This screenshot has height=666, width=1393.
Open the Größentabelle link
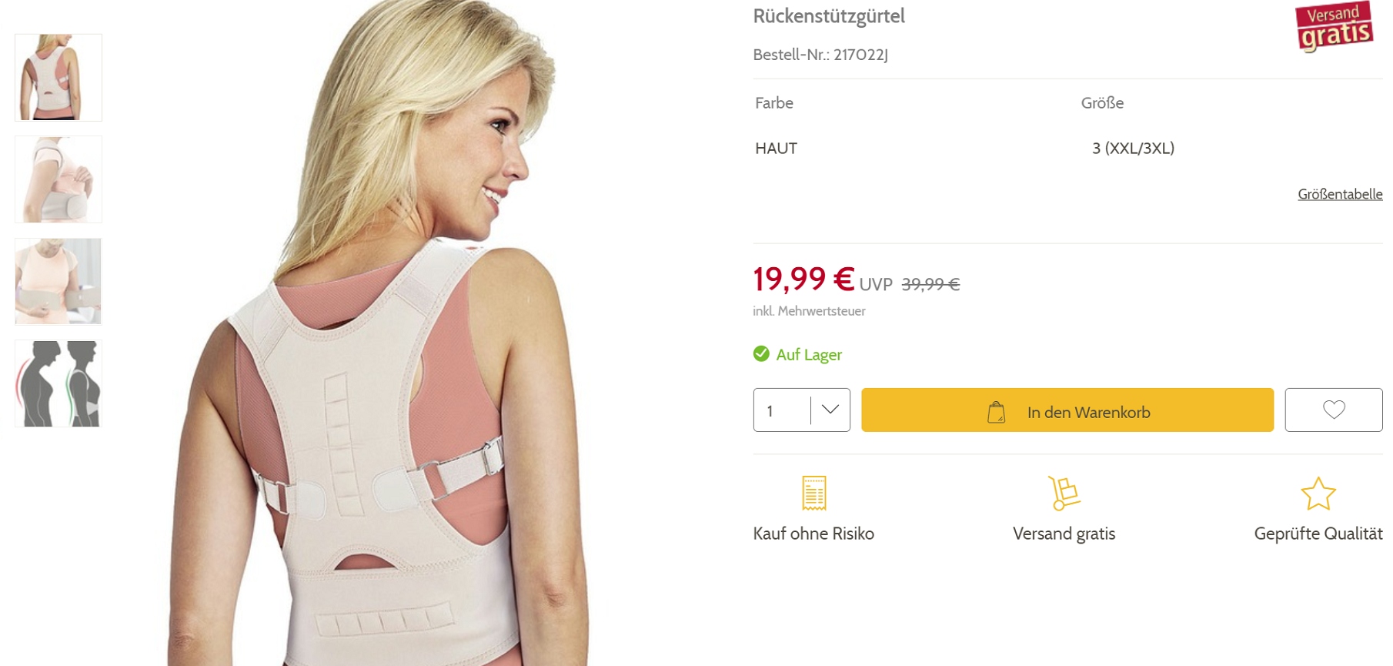[x=1340, y=194]
